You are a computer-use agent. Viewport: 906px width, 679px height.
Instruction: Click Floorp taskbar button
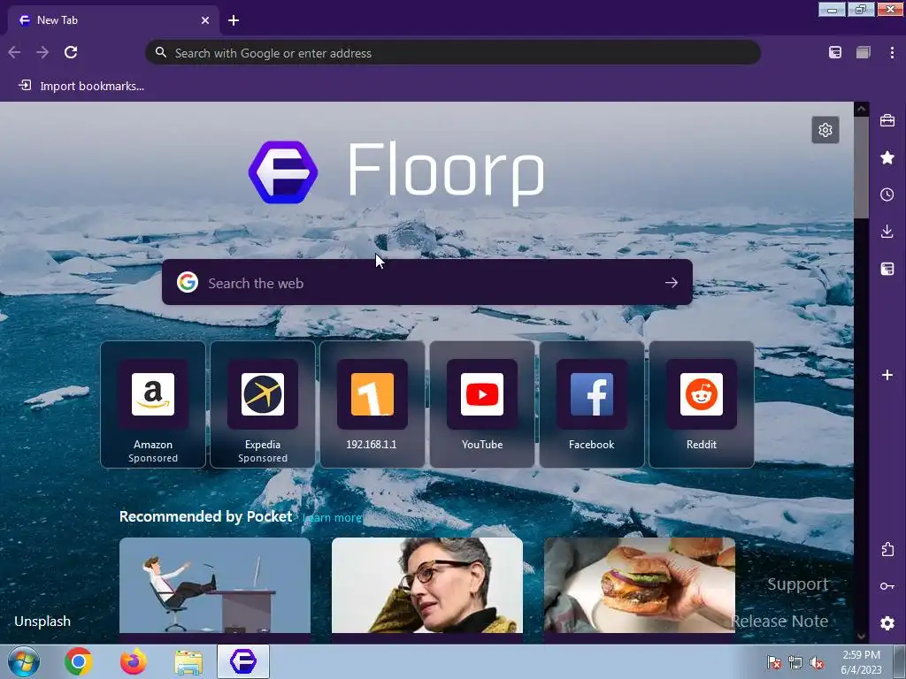click(x=243, y=661)
